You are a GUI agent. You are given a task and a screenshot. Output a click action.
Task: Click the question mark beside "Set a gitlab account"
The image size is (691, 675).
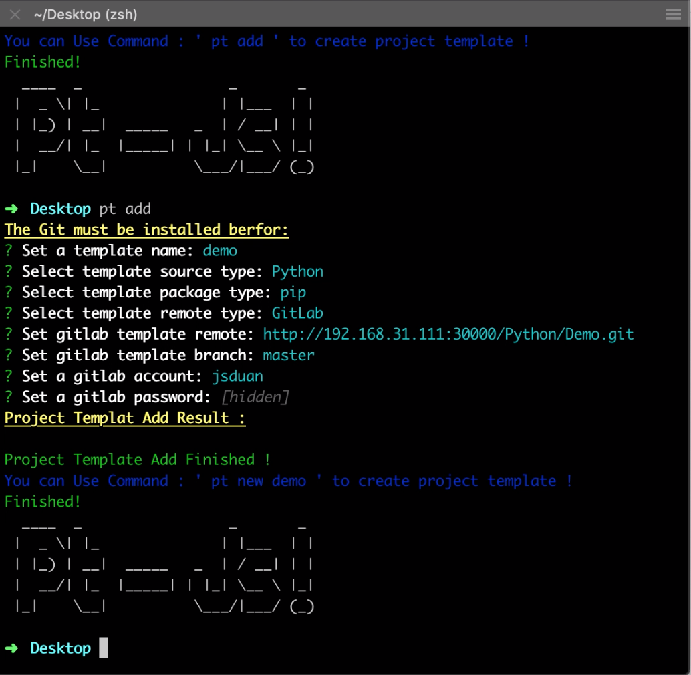[9, 376]
